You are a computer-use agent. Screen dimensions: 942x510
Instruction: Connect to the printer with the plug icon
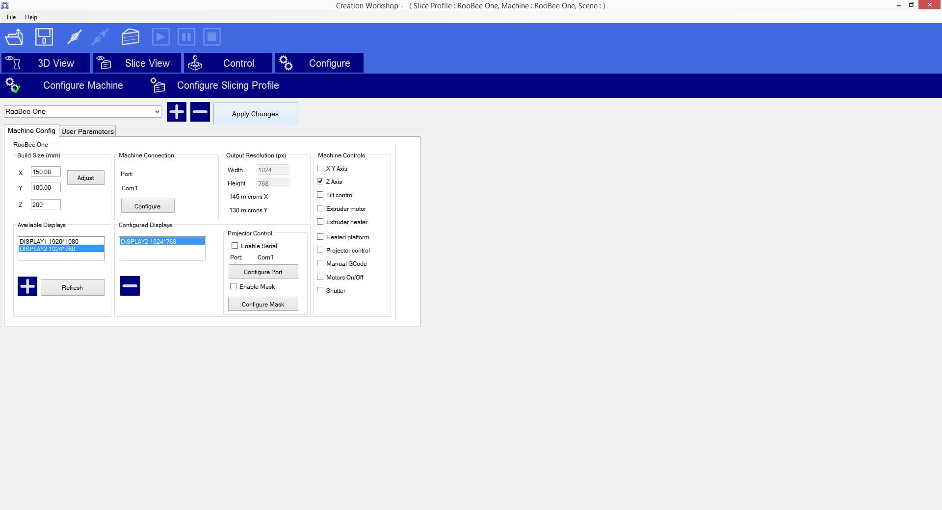point(74,37)
